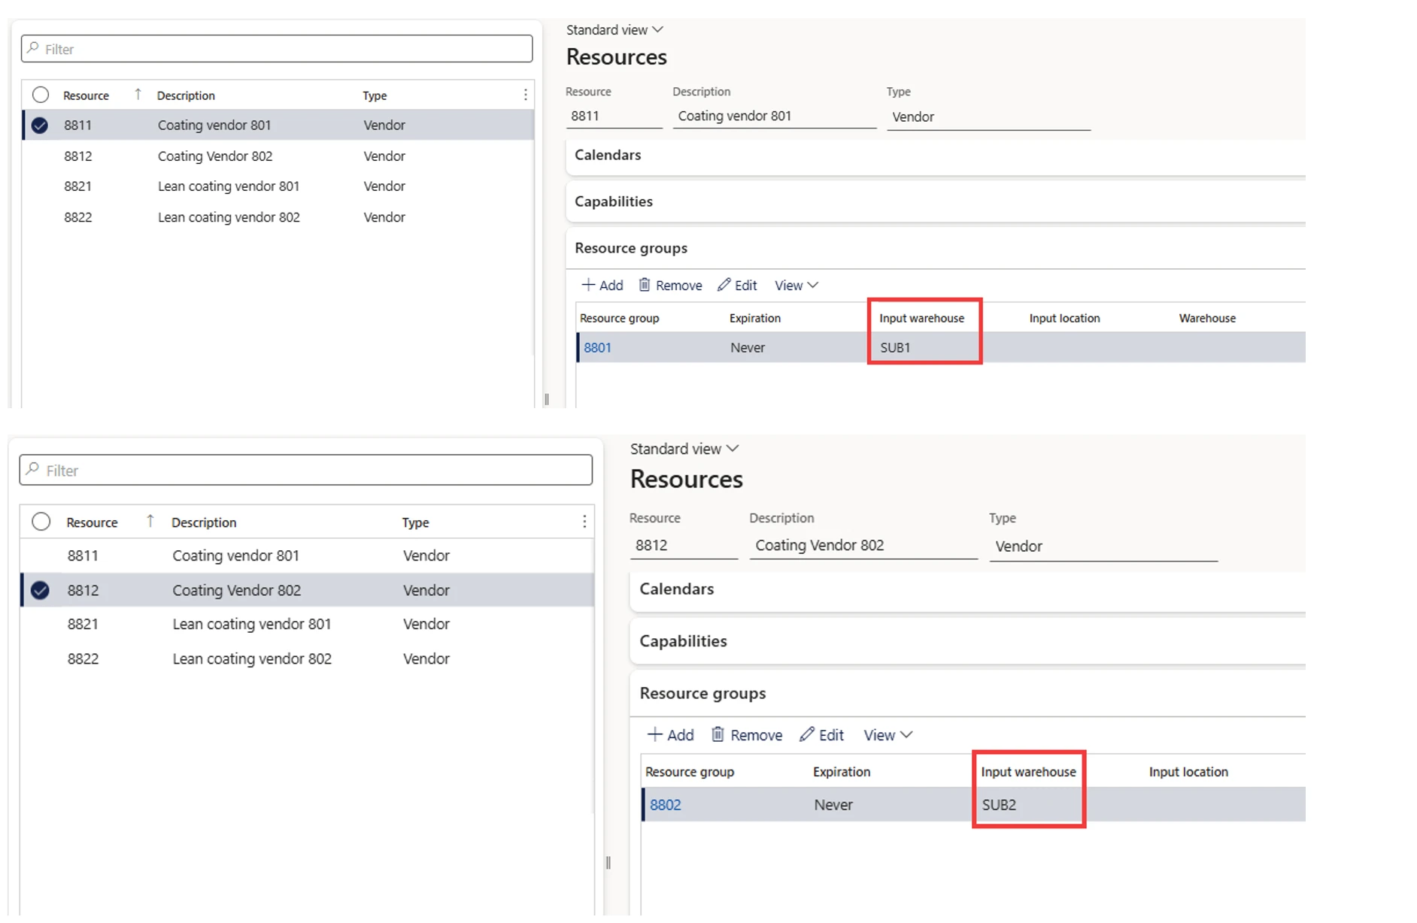The width and height of the screenshot is (1417, 923).
Task: Toggle select-all circle in top resource list header
Action: [x=41, y=95]
